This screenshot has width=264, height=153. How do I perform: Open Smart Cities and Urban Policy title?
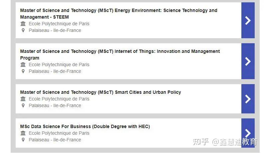click(101, 92)
